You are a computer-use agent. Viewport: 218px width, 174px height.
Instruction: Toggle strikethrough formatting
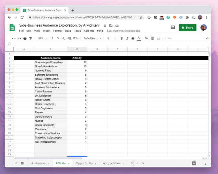133,38
